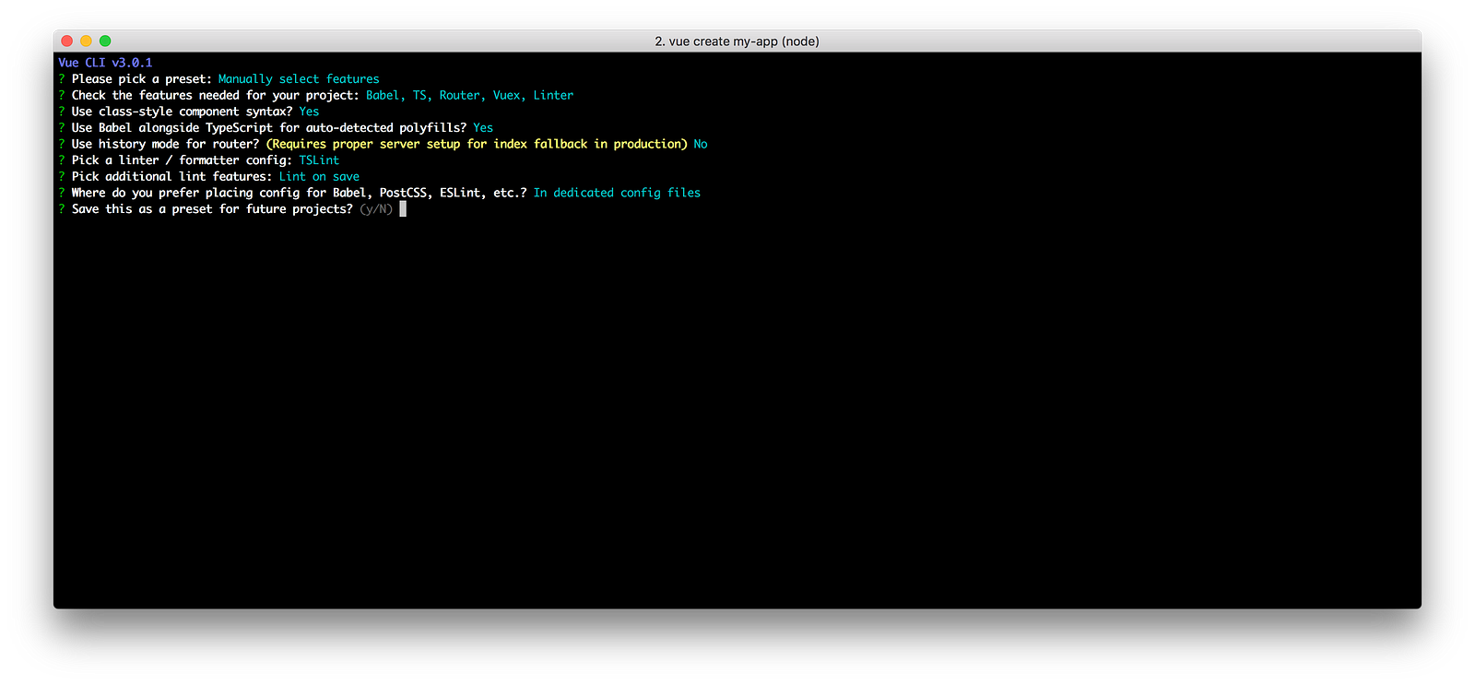The height and width of the screenshot is (685, 1475).
Task: Click the green zoom window button
Action: click(x=105, y=41)
